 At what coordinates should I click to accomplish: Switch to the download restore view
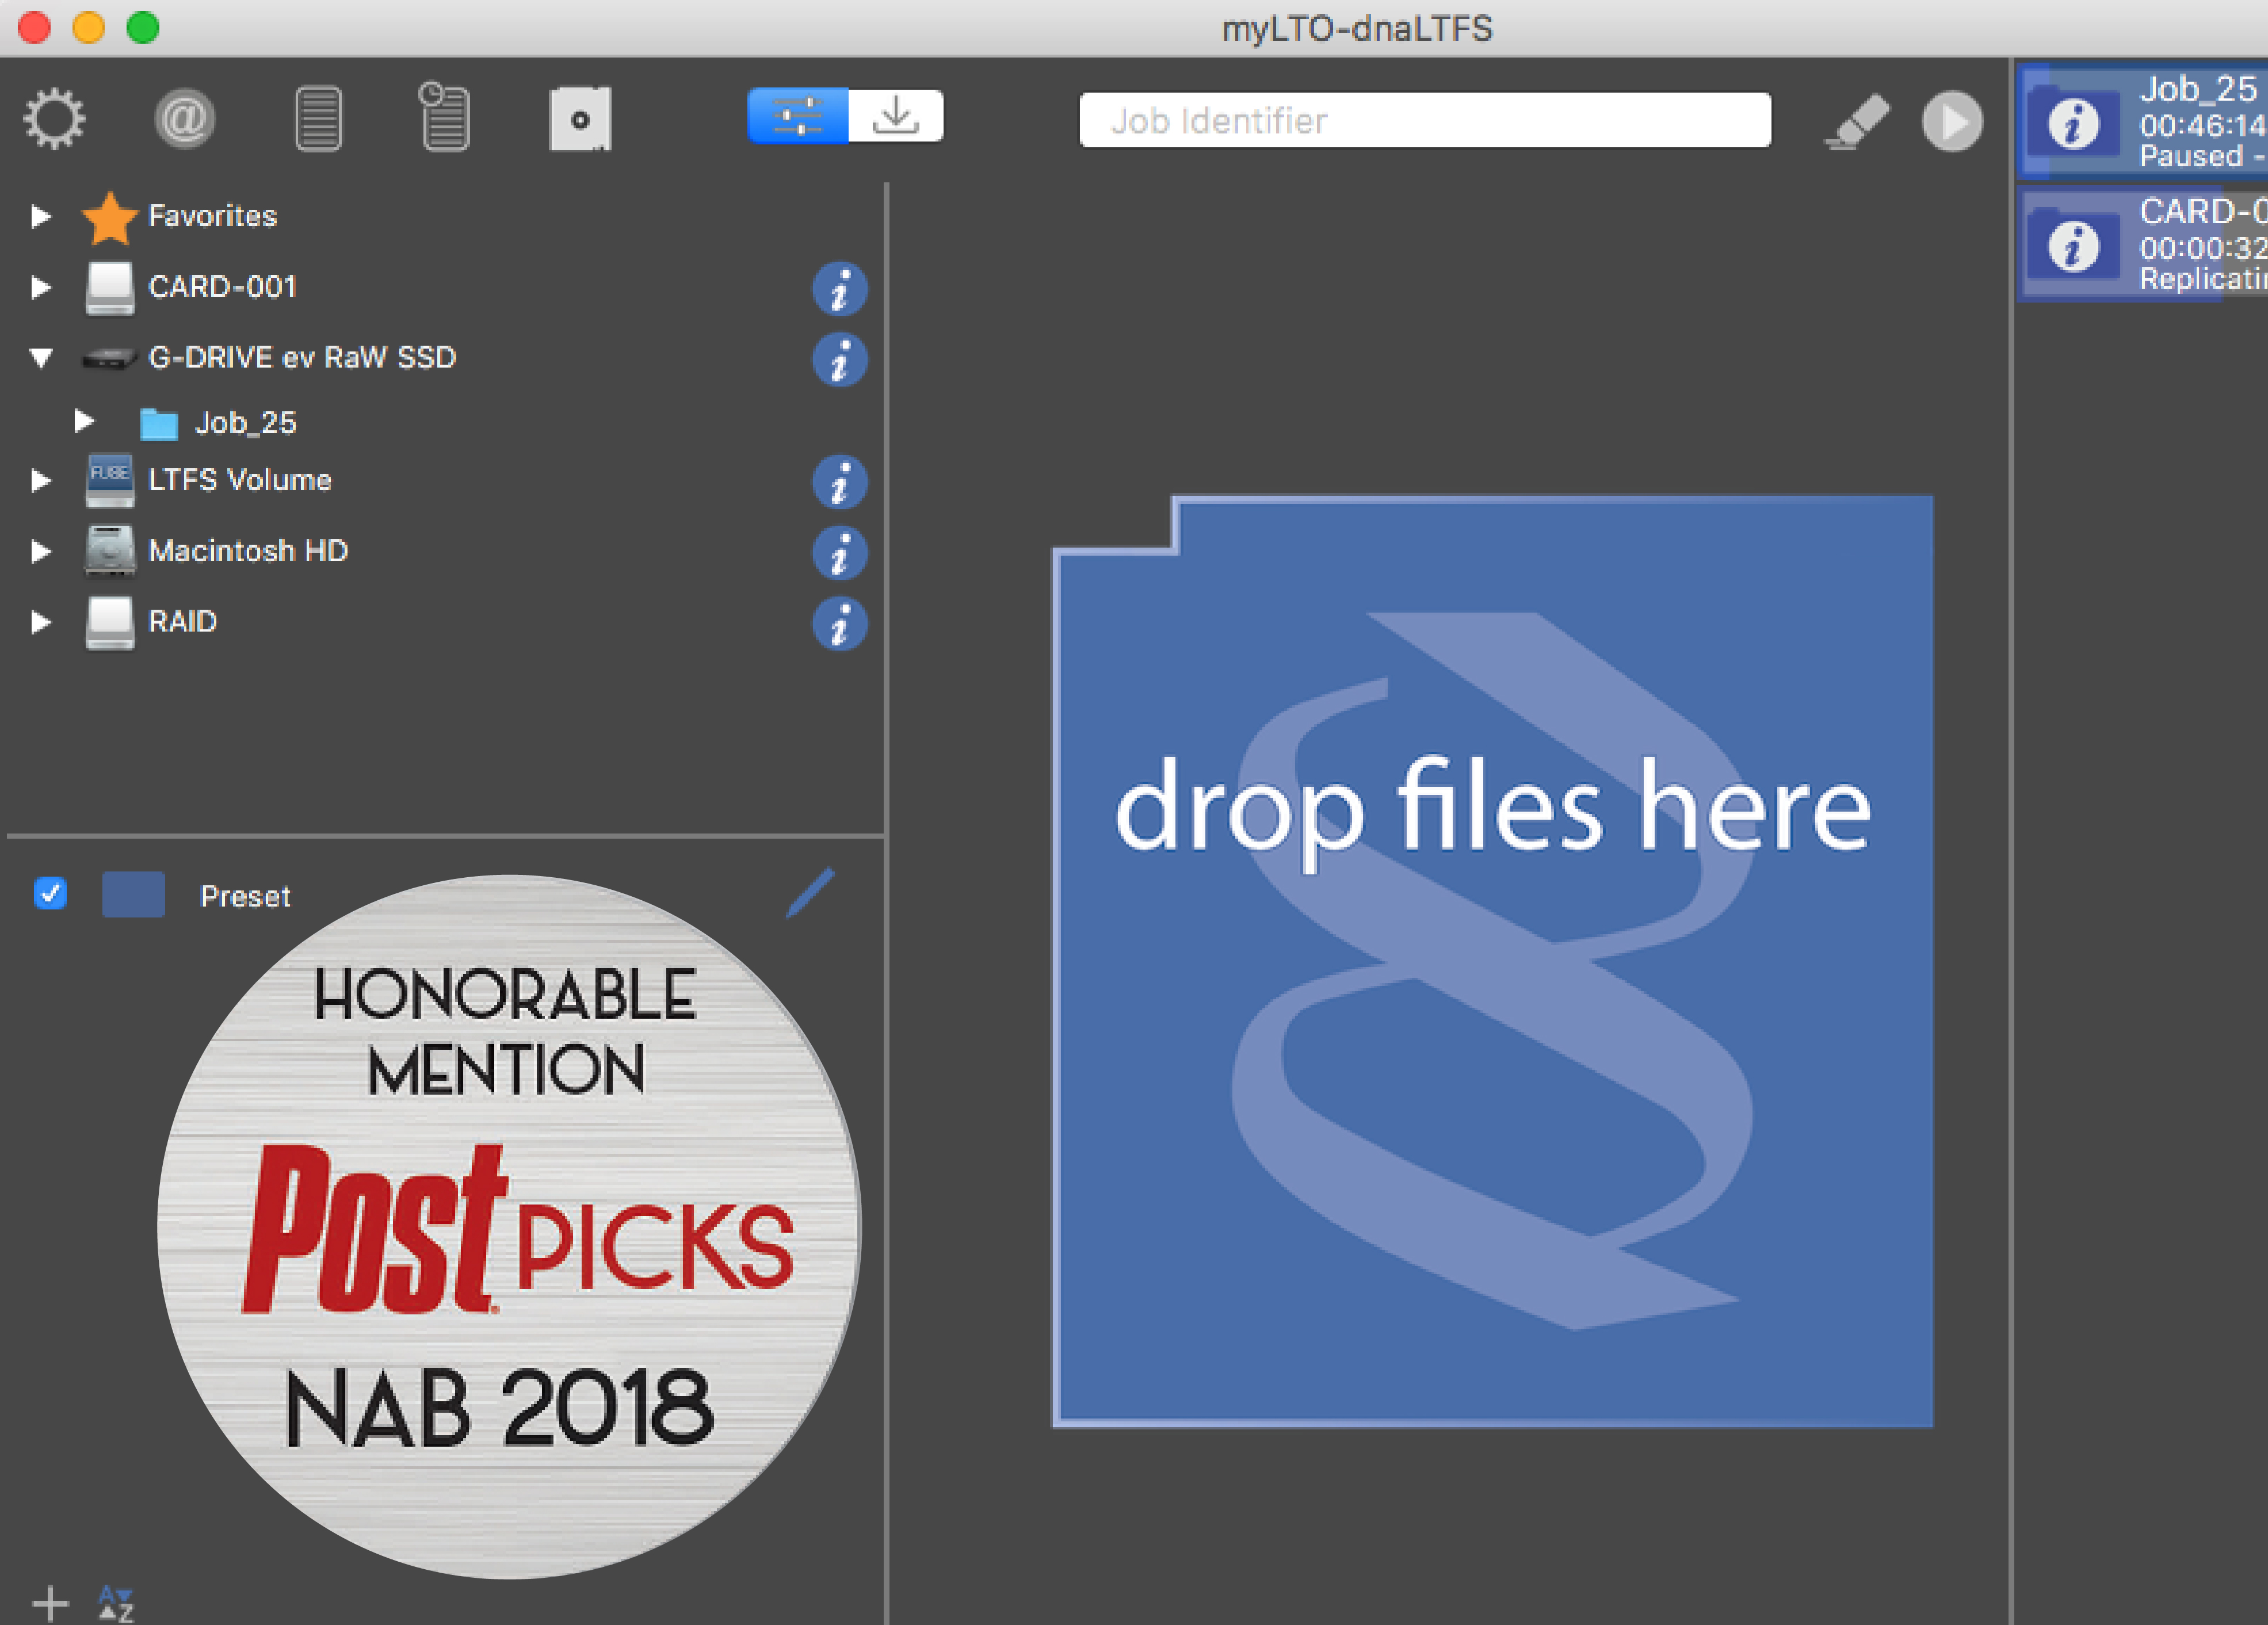pos(895,116)
